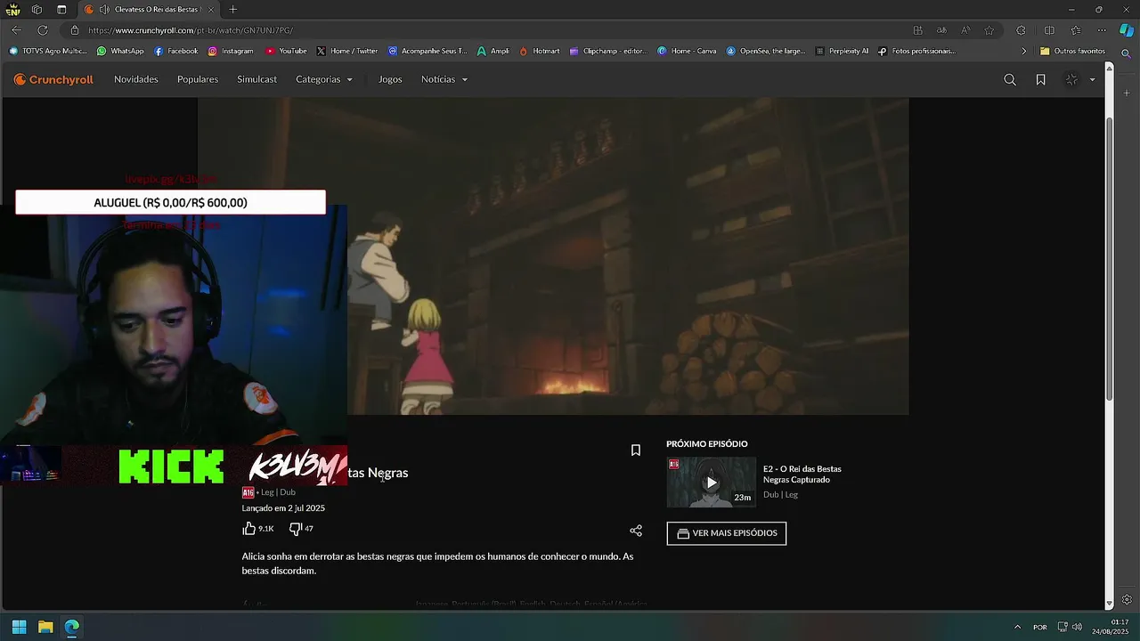The width and height of the screenshot is (1140, 641).
Task: View site information lock icon
Action: pos(75,30)
